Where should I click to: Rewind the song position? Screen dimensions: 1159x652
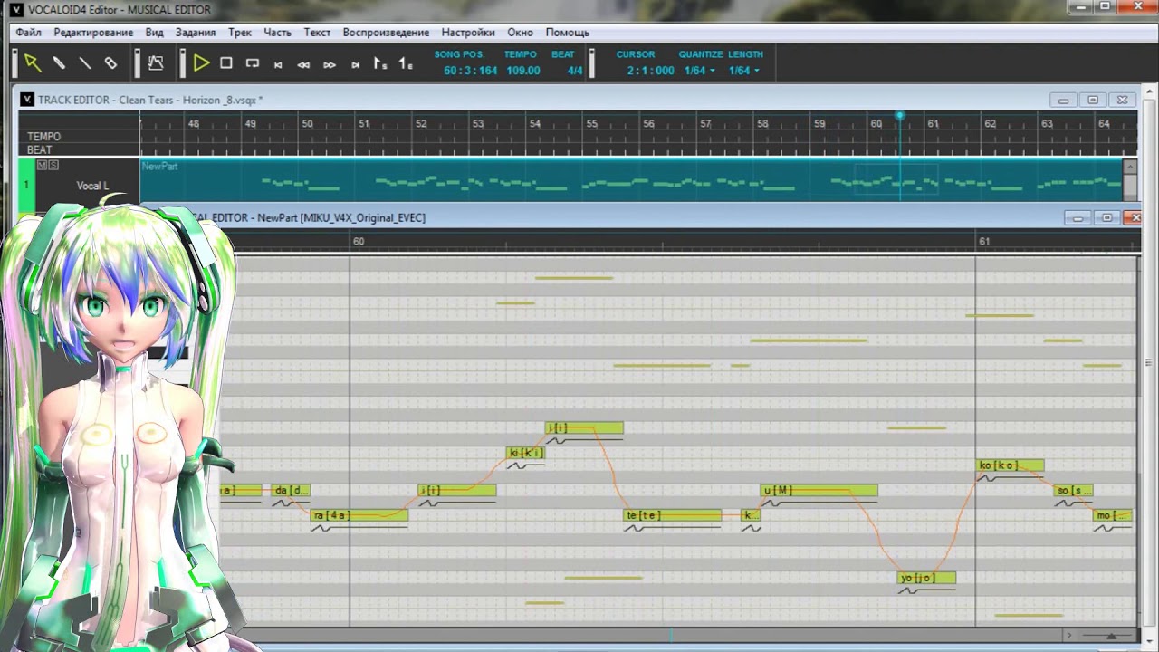pos(303,64)
